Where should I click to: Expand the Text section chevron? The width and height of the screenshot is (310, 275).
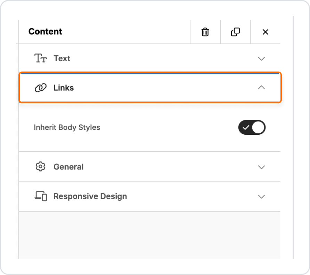click(261, 59)
